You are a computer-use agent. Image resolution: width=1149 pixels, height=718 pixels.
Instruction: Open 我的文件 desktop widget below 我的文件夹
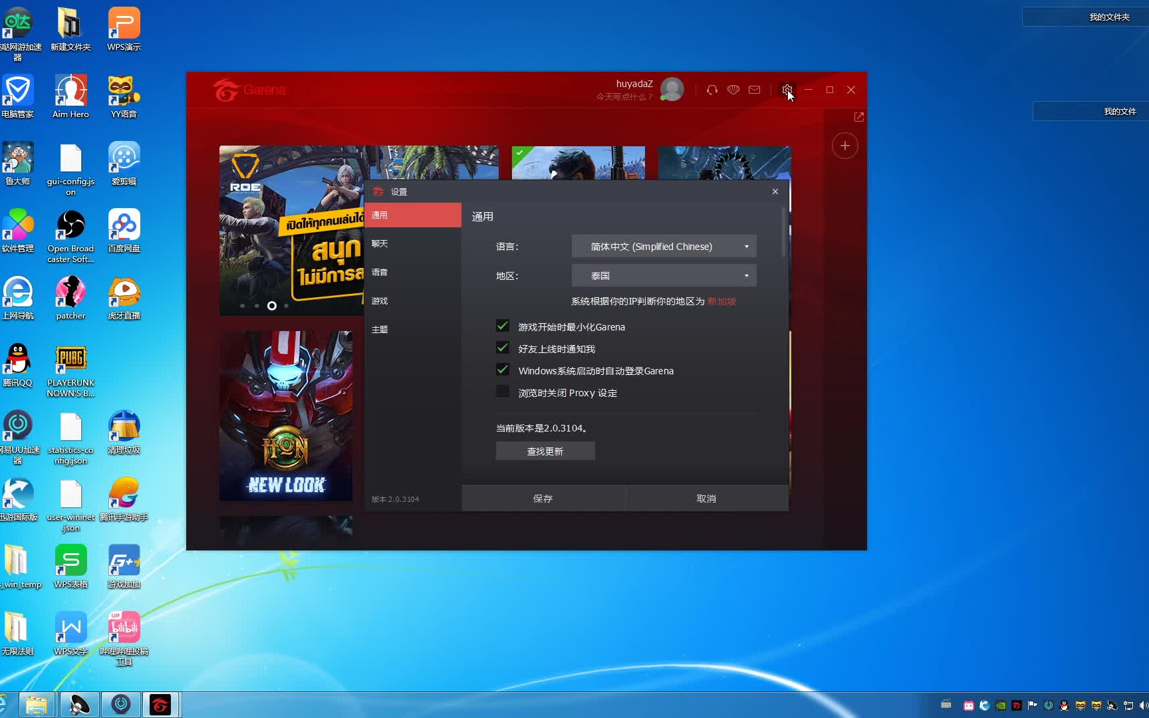coord(1090,111)
